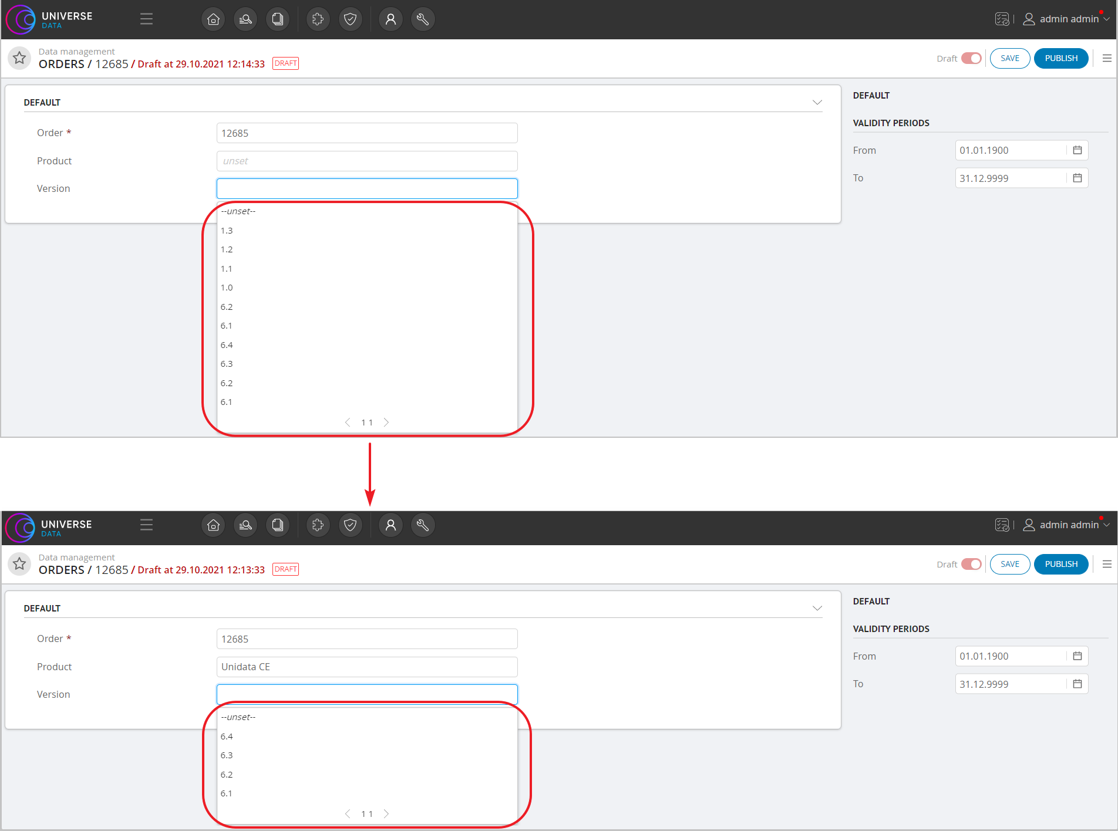Collapse DEFAULT section above the Unidata CE product
This screenshot has width=1118, height=831.
click(817, 608)
